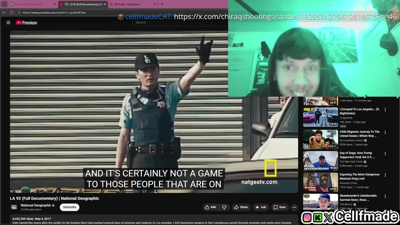Visit The New York Times channel name
Image resolution: width=400 pixels, height=225 pixels.
click(x=351, y=162)
